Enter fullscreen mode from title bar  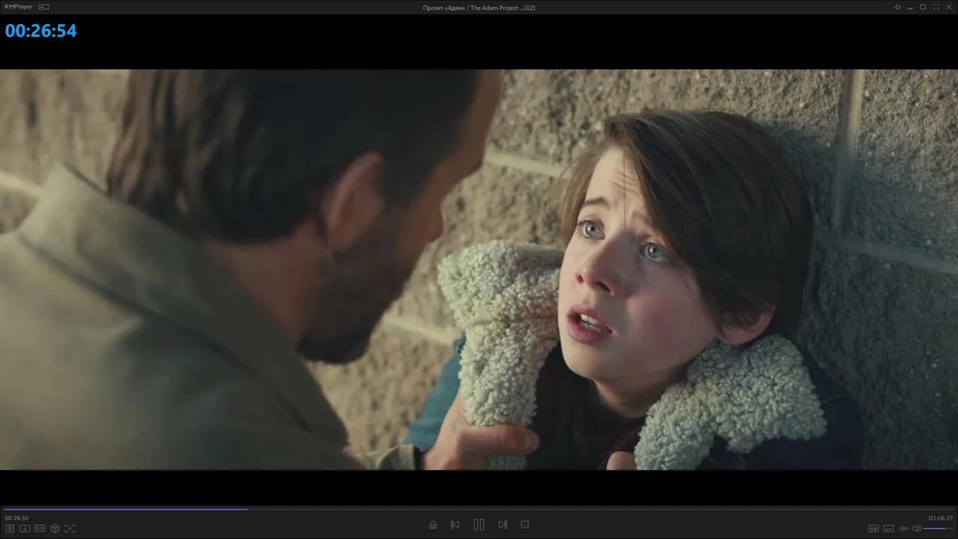coord(936,7)
